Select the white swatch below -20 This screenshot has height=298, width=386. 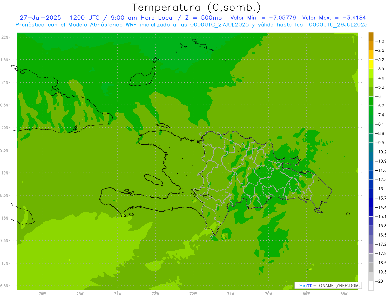coord(371,285)
